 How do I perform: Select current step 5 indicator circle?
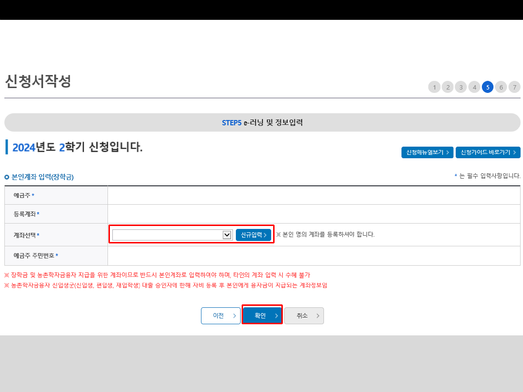488,87
